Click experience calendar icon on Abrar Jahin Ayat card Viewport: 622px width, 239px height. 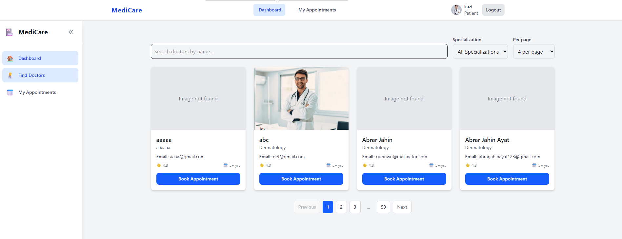pyautogui.click(x=534, y=165)
